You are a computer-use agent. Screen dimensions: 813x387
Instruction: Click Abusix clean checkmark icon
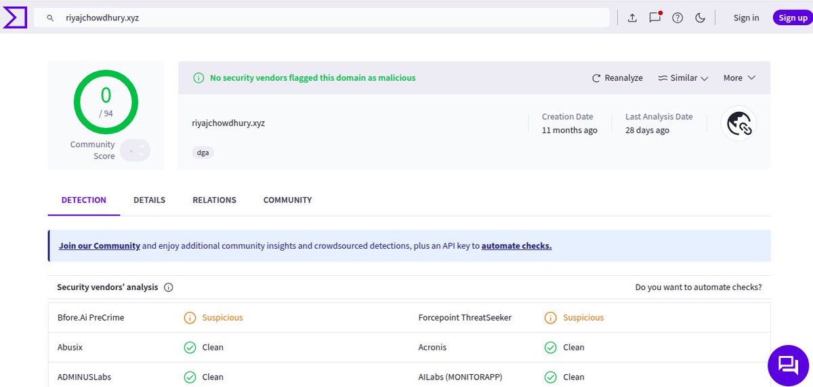tap(190, 348)
